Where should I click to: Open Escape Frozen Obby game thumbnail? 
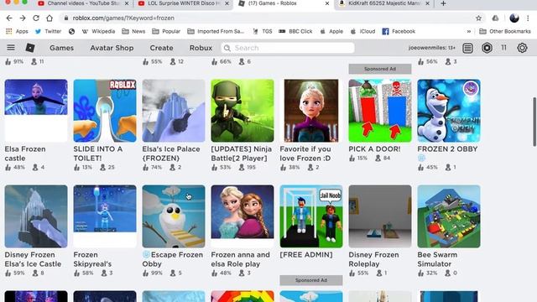(174, 216)
